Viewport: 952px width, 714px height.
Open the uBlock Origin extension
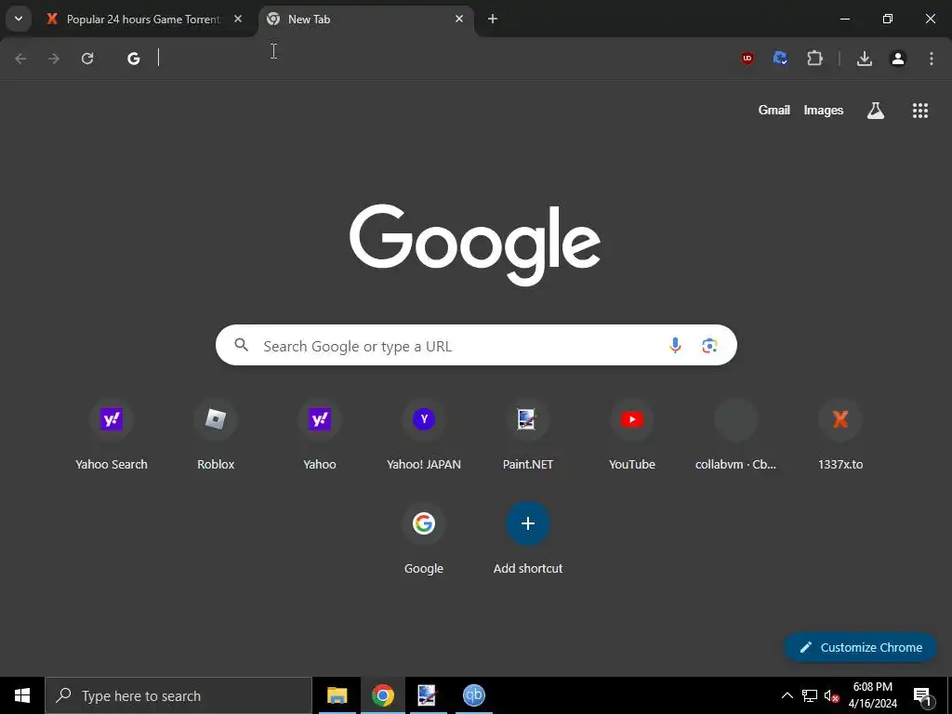pos(747,59)
